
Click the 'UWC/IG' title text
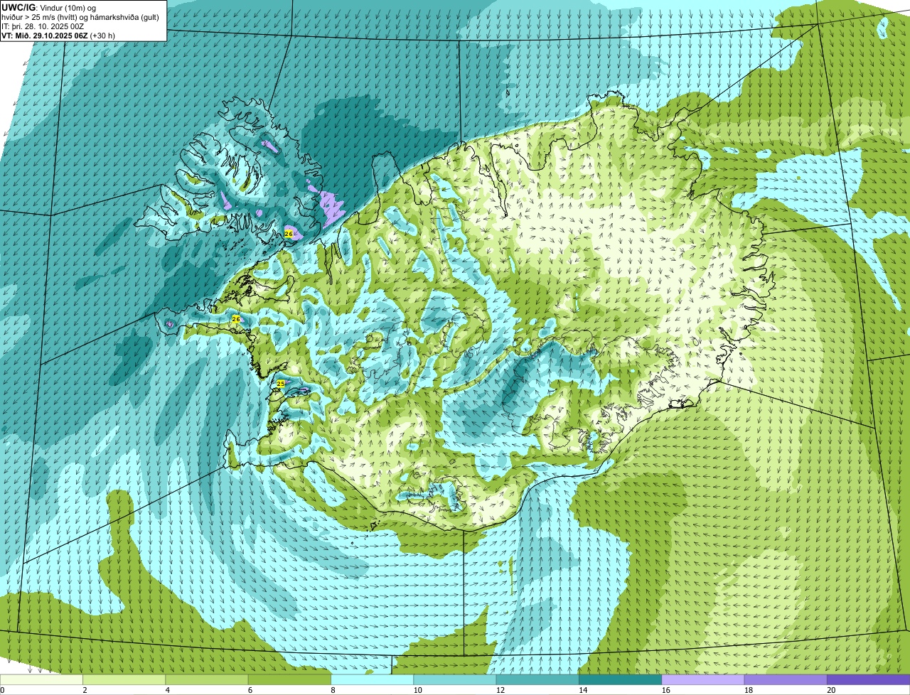pos(18,7)
